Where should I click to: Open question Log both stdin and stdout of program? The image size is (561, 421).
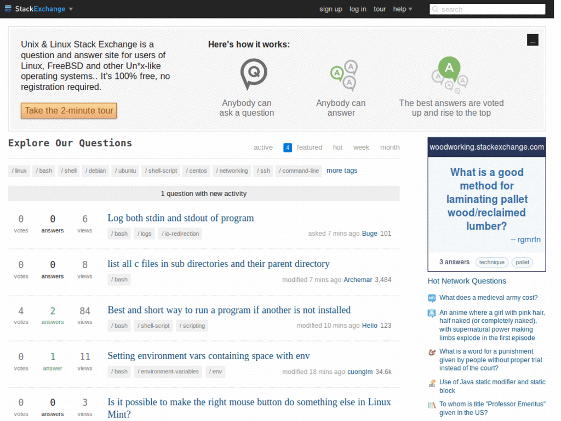(x=181, y=218)
